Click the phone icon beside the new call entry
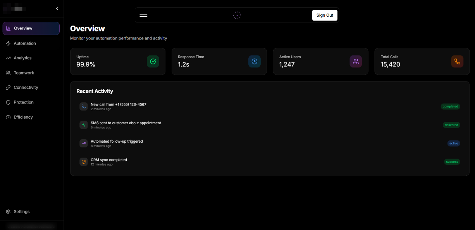Screen dimensions: 475x230 83,106
